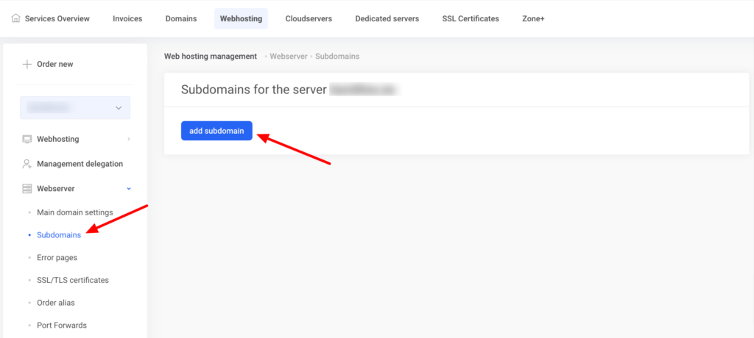This screenshot has width=754, height=338.
Task: Switch to the Domains tab
Action: pyautogui.click(x=180, y=18)
